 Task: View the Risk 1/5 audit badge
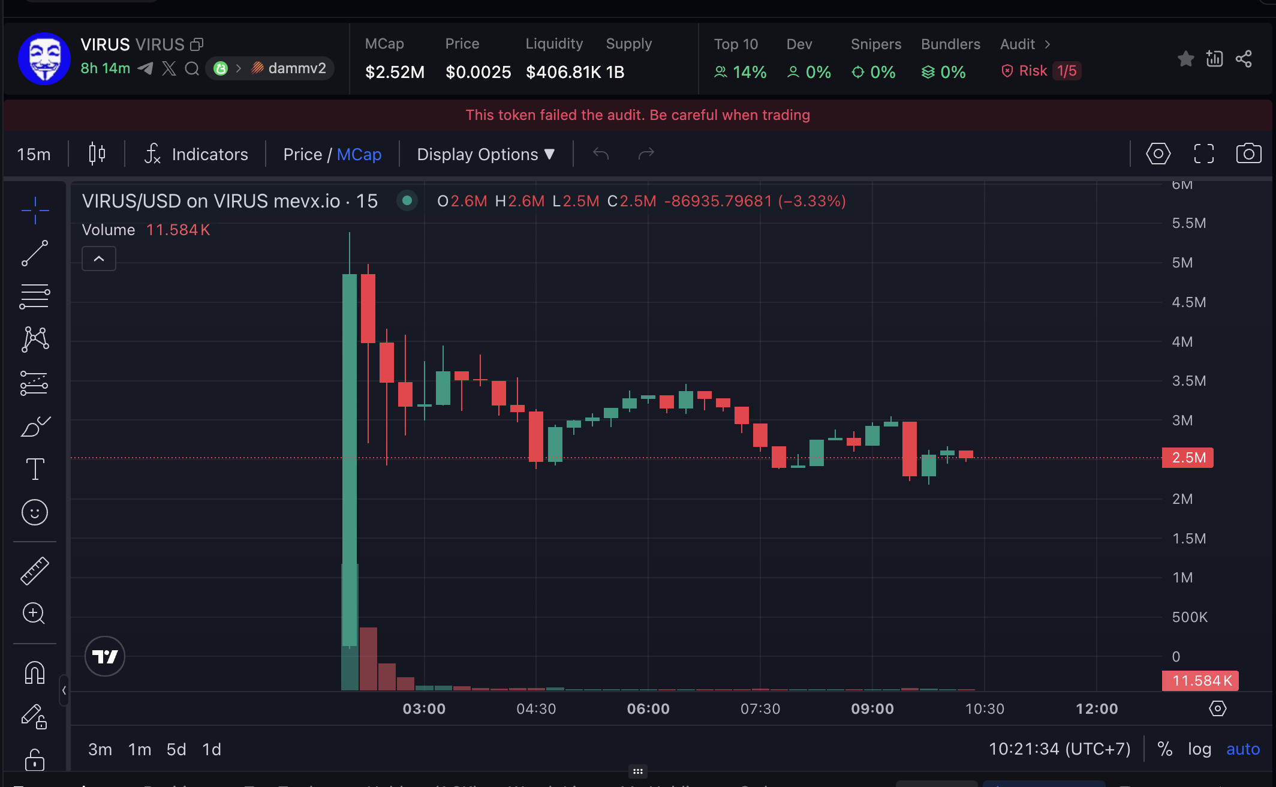[x=1041, y=71]
